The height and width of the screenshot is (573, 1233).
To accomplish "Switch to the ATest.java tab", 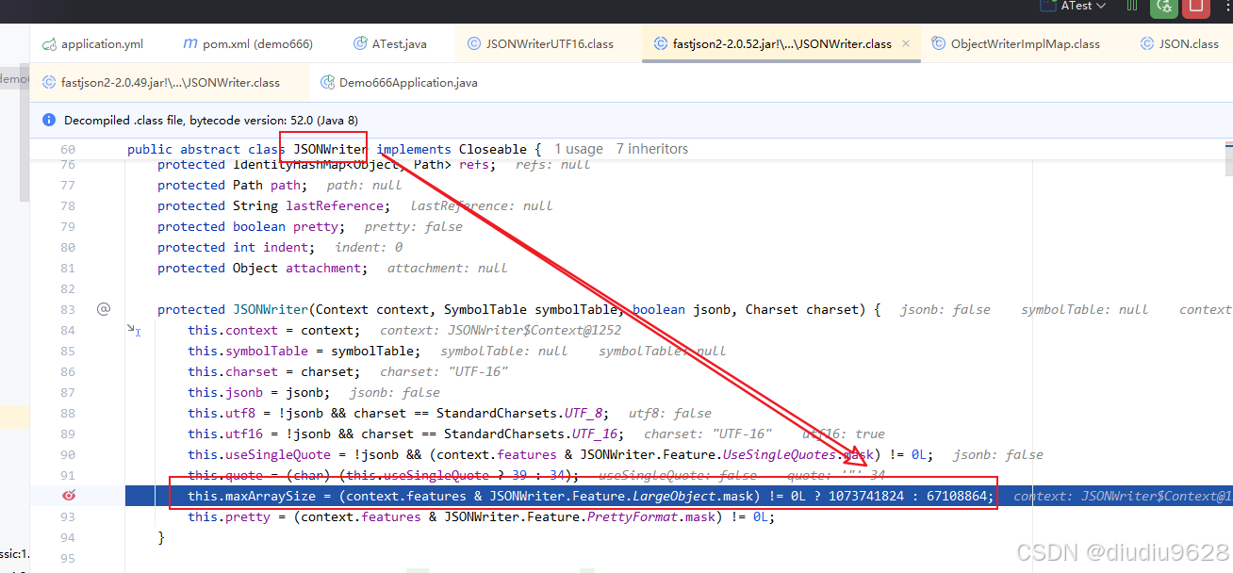I will tap(390, 43).
